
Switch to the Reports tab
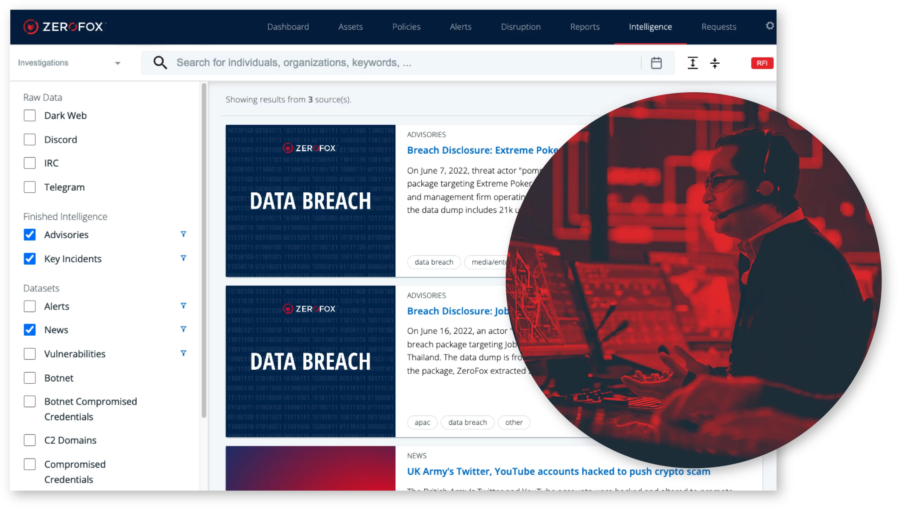(x=585, y=27)
